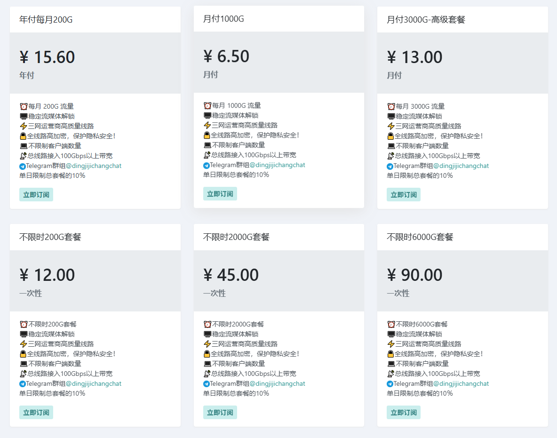Click 立即订阅 on the 月付1000G plan

pos(220,193)
